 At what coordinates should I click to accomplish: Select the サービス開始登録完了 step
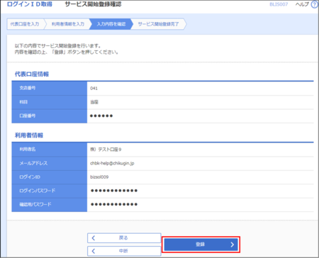158,24
